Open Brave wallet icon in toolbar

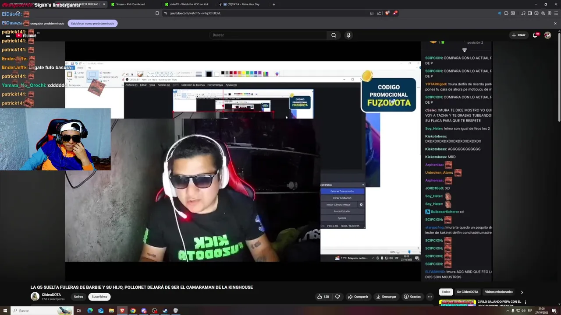click(x=536, y=13)
